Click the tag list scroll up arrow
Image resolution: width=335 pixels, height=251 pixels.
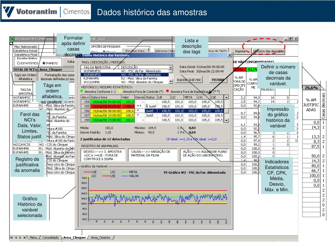pos(171,68)
